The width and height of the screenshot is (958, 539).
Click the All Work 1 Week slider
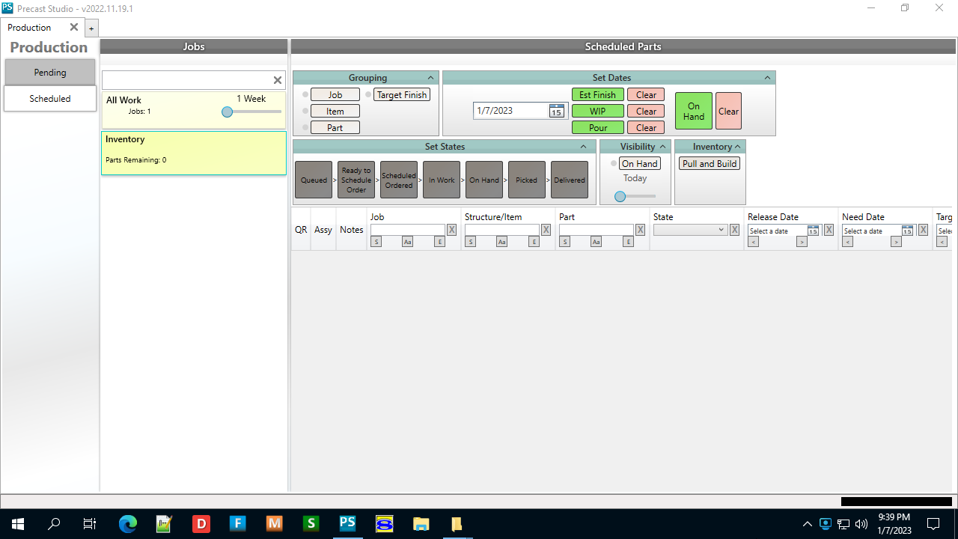coord(228,112)
